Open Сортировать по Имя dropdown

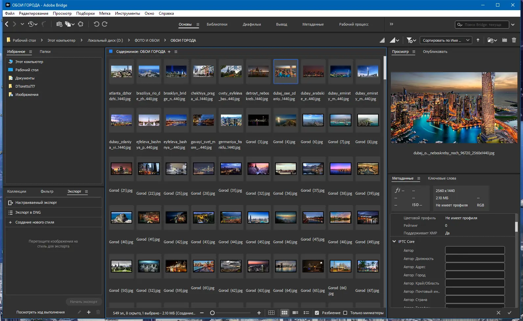(446, 40)
